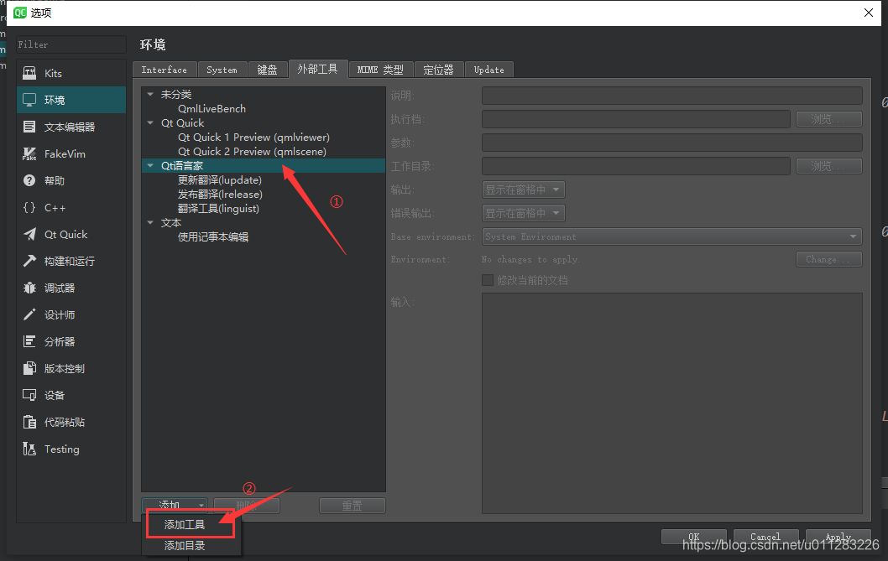This screenshot has width=888, height=561.
Task: Collapse the Qt语言家 tree group
Action: coord(150,166)
